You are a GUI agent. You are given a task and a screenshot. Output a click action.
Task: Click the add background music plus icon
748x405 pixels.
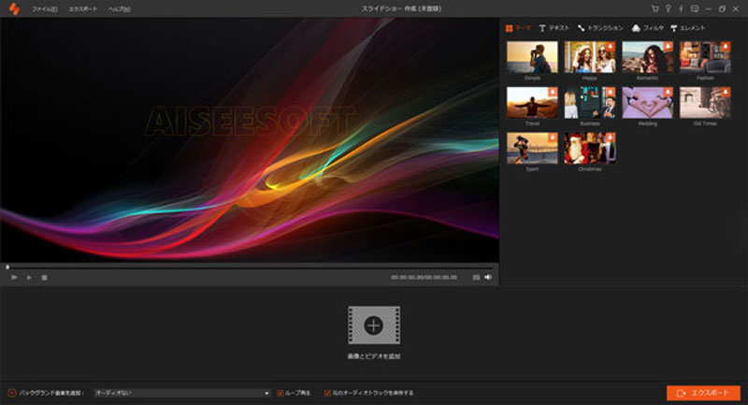tap(12, 393)
